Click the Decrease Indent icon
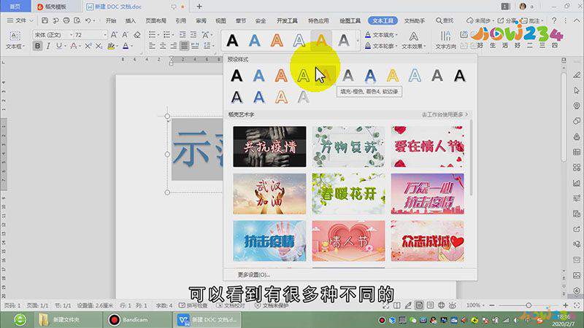 click(x=182, y=34)
